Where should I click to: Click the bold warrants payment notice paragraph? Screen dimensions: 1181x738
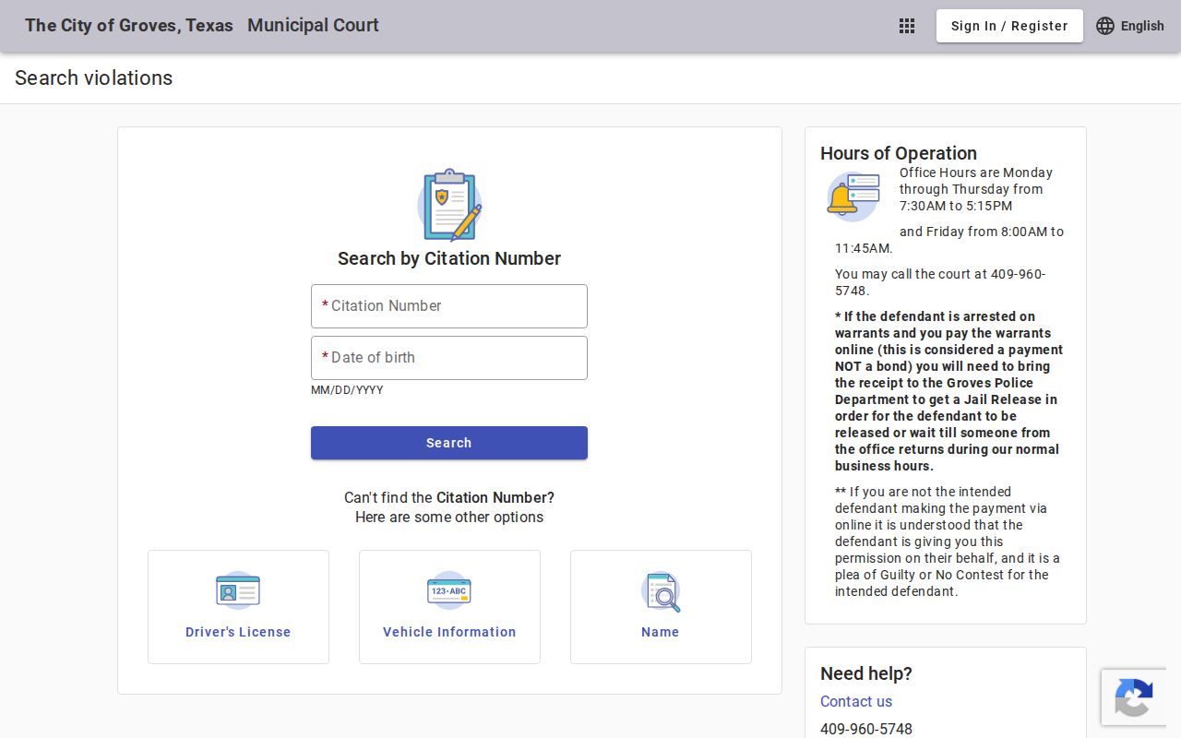point(948,391)
